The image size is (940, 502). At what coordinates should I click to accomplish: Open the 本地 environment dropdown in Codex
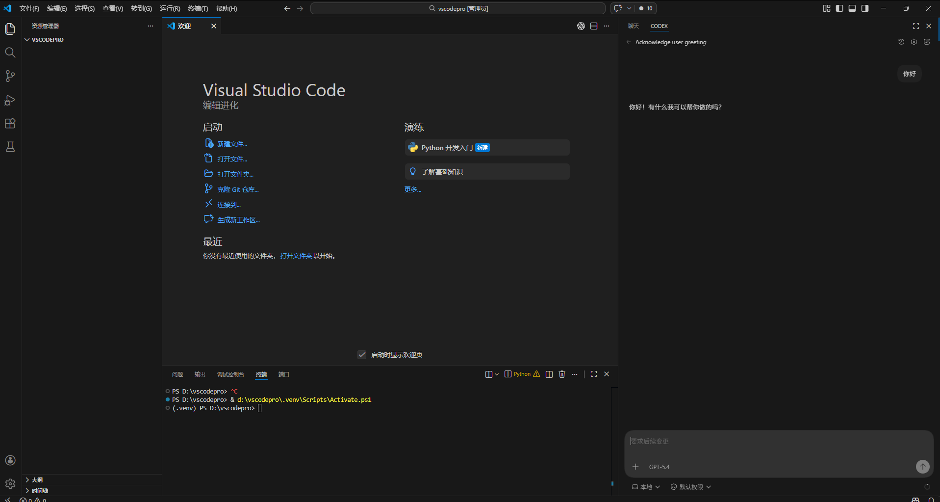646,487
